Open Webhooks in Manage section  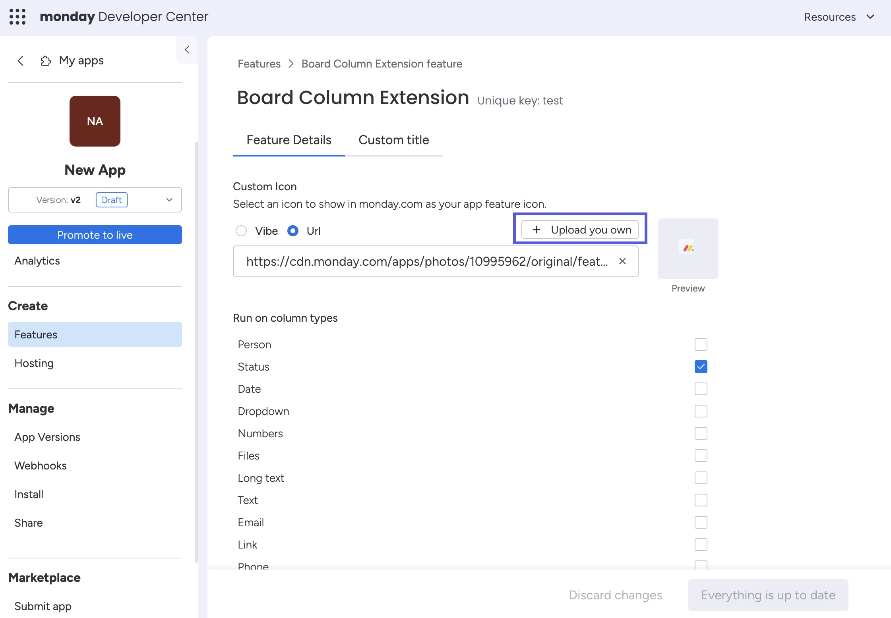tap(95, 465)
